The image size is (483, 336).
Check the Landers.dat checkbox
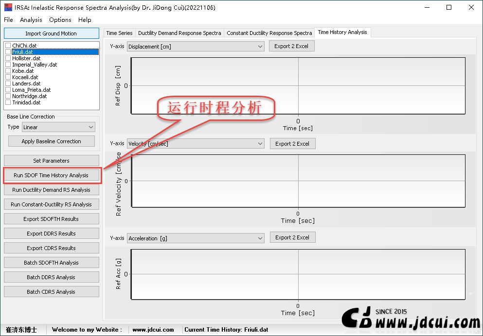pos(8,84)
